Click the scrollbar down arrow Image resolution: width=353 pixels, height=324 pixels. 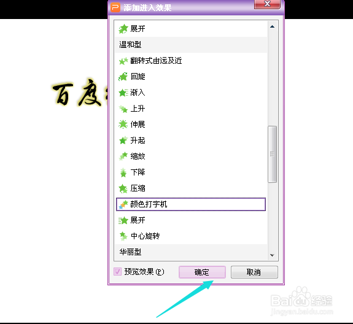[x=272, y=255]
